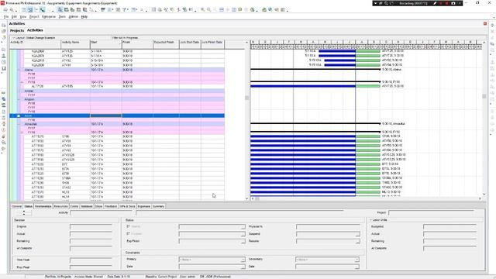This screenshot has height=279, width=496.
Task: Open the Status details tab
Action: point(28,206)
